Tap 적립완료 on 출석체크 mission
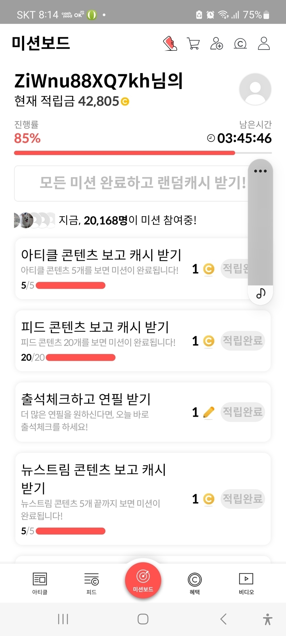Viewport: 286px width, 636px height. 243,412
